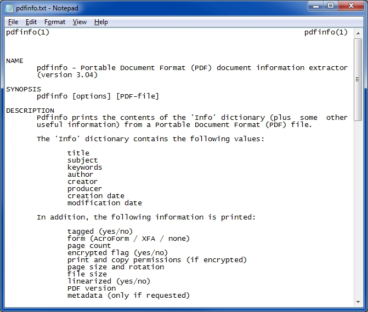The width and height of the screenshot is (368, 312).
Task: Click the SYNOPSIS heading
Action: coord(24,89)
